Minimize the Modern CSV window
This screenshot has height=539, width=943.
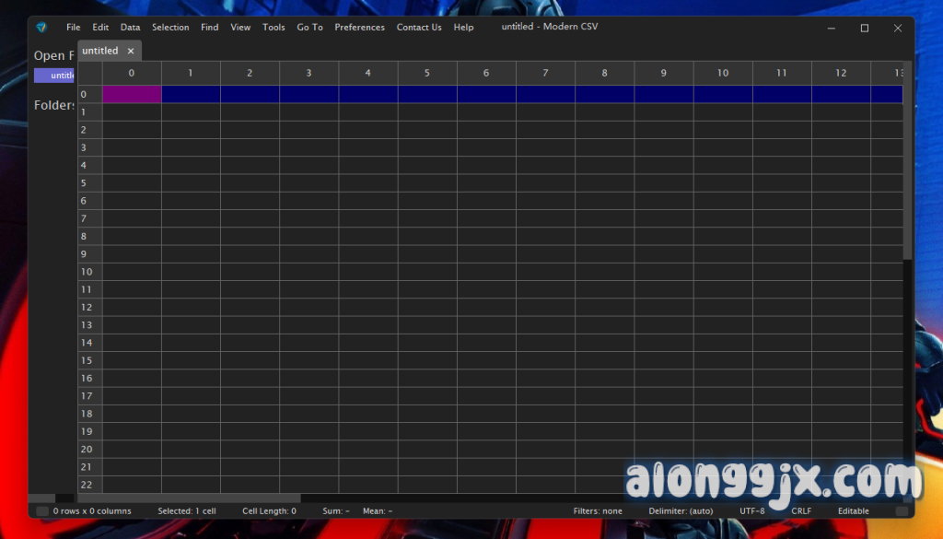831,28
